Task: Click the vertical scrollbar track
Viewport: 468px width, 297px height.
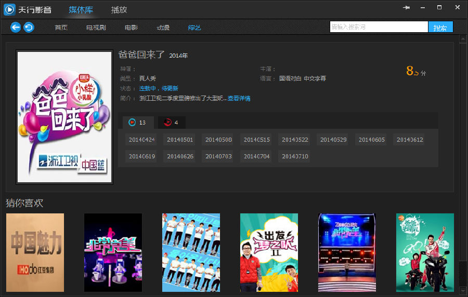Action: tap(463, 165)
